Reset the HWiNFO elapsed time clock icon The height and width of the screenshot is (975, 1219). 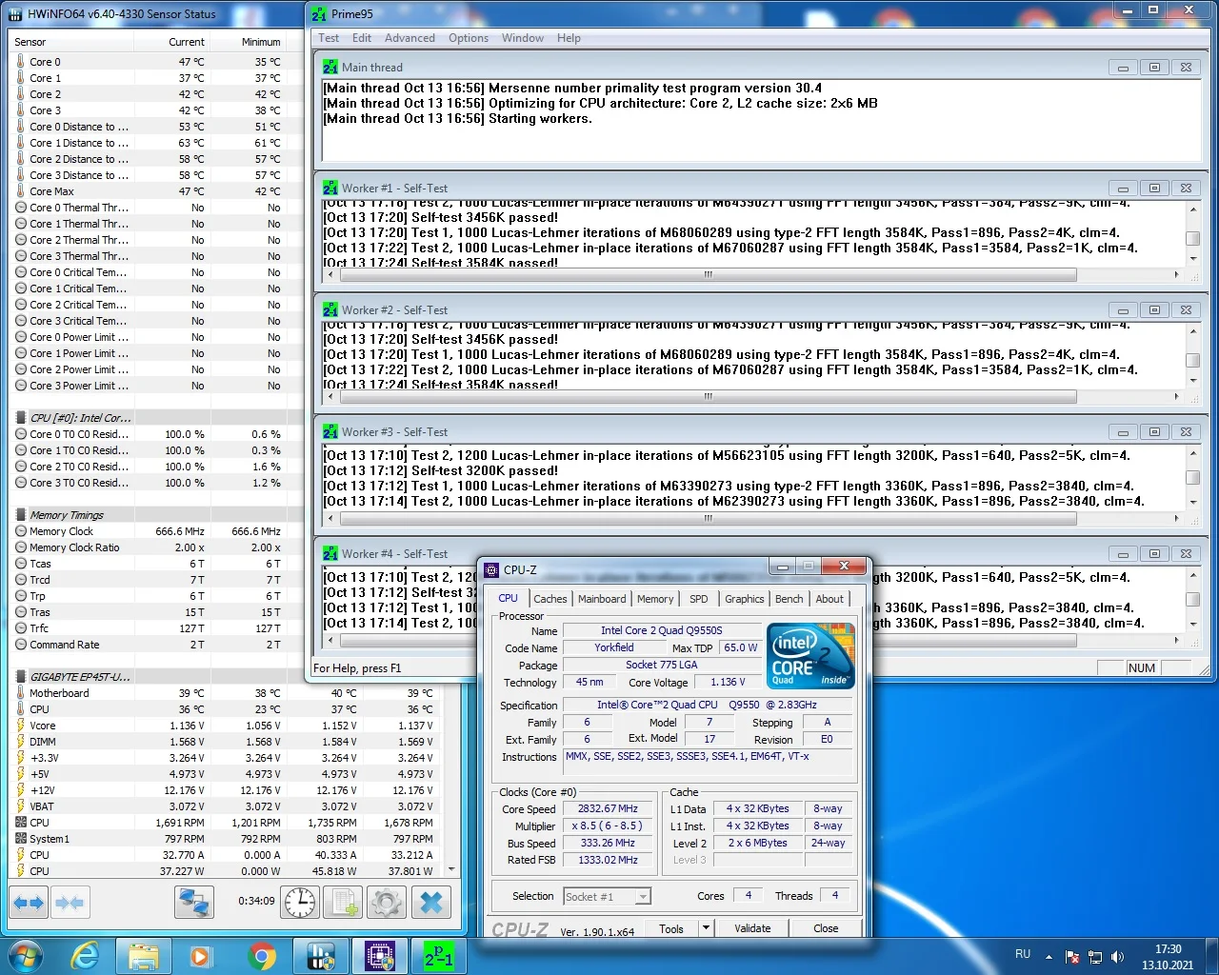(300, 902)
